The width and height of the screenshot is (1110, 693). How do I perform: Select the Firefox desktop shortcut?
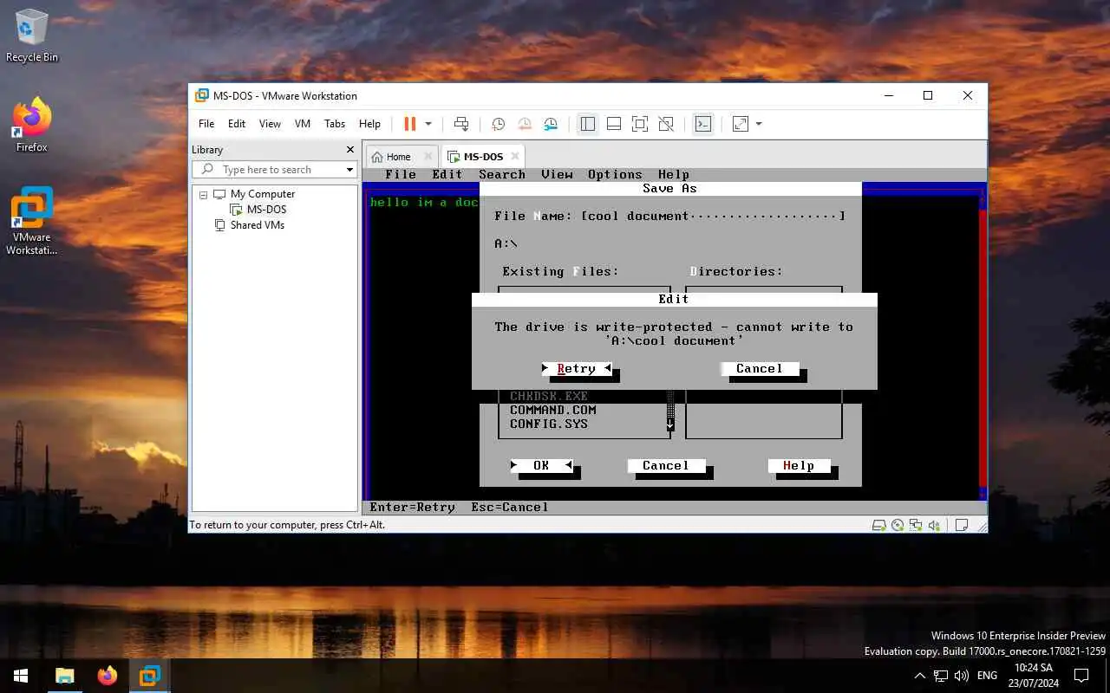point(32,125)
